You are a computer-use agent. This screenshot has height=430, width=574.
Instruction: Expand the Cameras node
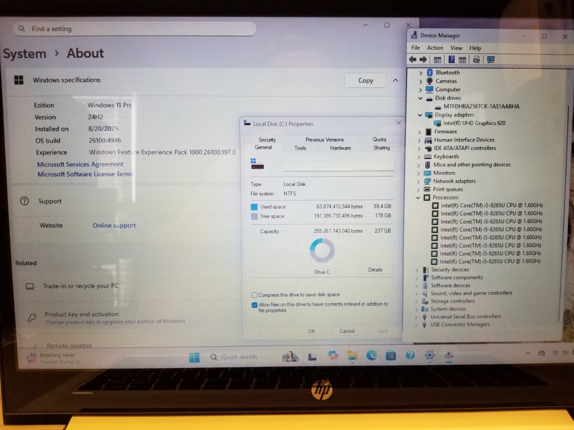point(421,82)
